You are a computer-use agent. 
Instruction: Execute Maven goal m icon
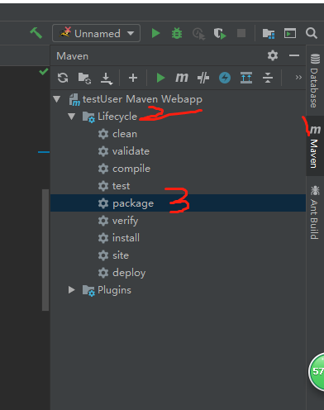182,78
